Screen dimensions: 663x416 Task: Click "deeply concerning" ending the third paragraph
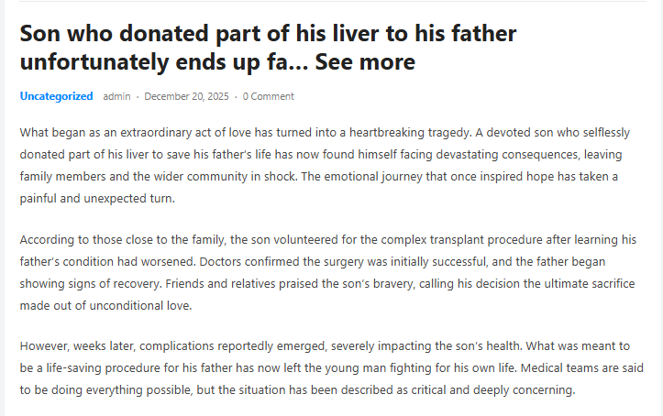tap(525, 390)
